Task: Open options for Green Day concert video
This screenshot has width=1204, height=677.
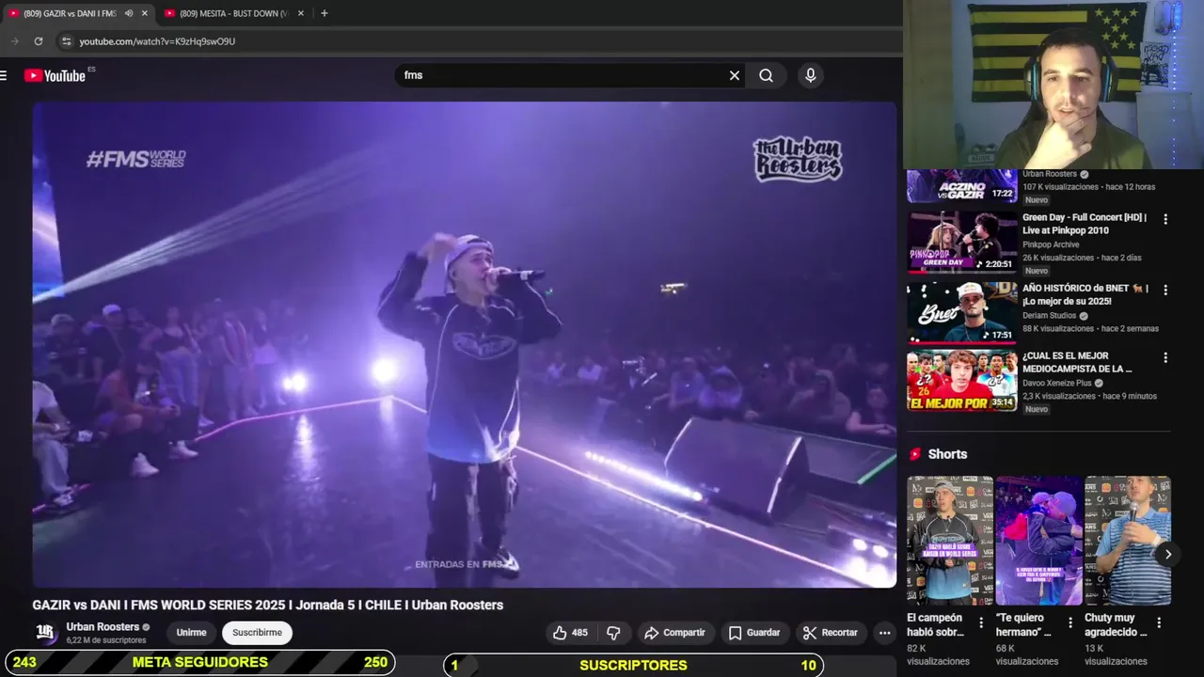Action: pos(1165,219)
